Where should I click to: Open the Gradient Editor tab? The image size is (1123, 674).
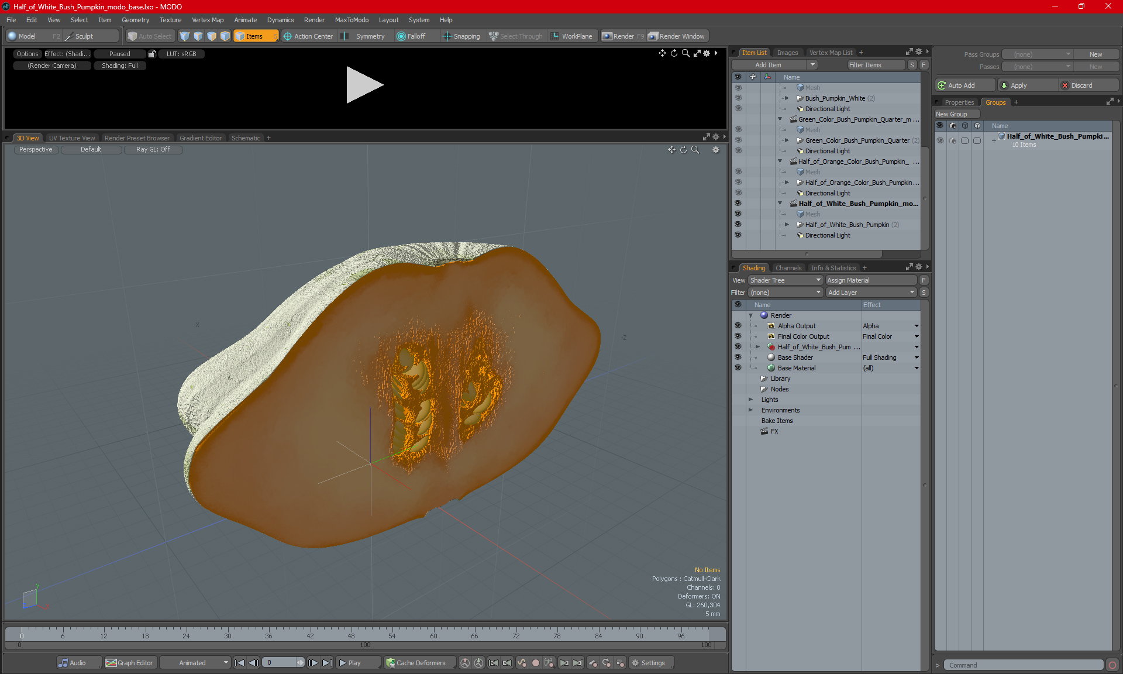201,138
